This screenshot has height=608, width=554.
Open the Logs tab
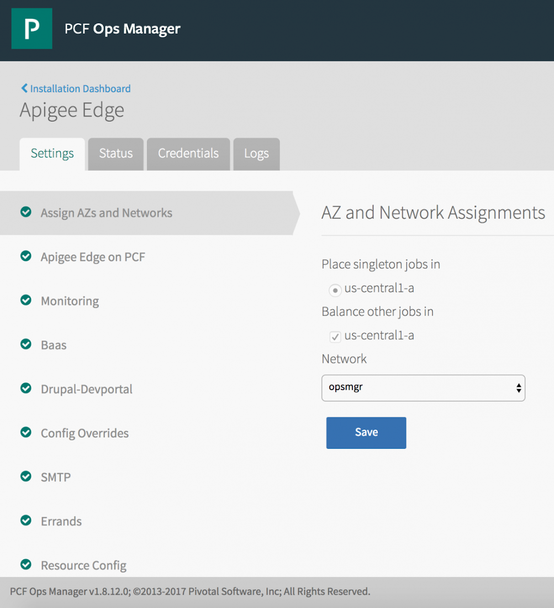pyautogui.click(x=256, y=154)
